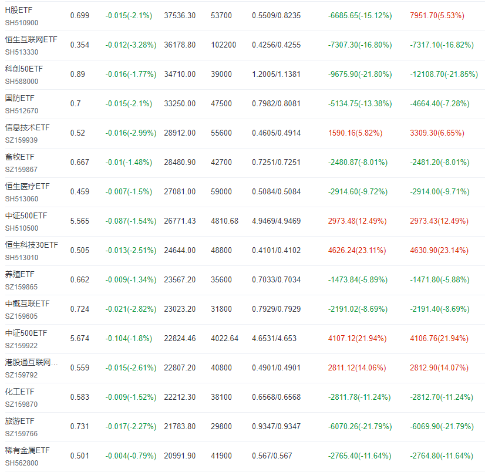Click stock code SH588000
The width and height of the screenshot is (485, 472).
coord(22,82)
